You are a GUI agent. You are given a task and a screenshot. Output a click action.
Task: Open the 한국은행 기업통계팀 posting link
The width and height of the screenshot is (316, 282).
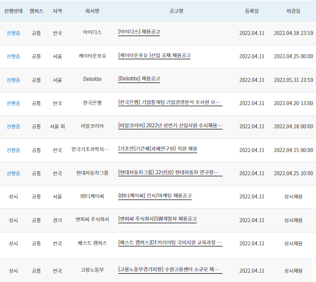pos(170,102)
